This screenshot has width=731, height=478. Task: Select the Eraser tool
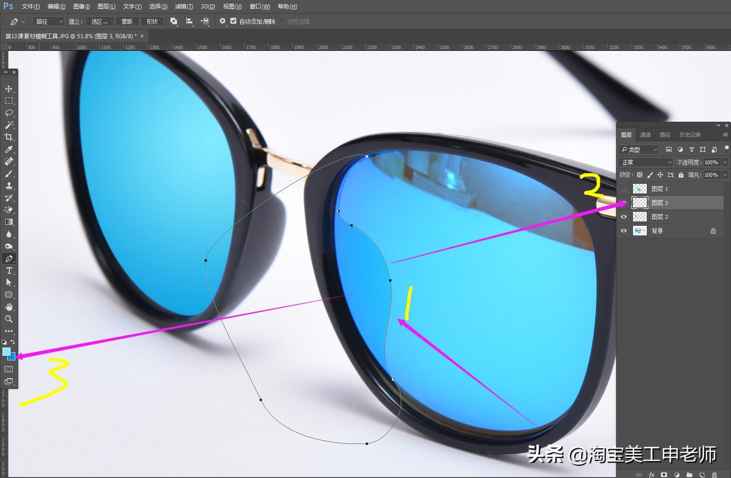pyautogui.click(x=8, y=210)
